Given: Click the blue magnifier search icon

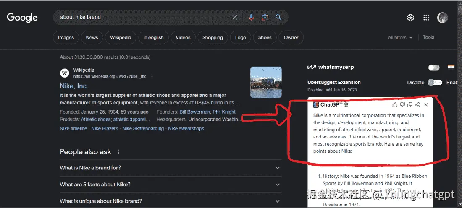Looking at the screenshot, I should tap(278, 17).
